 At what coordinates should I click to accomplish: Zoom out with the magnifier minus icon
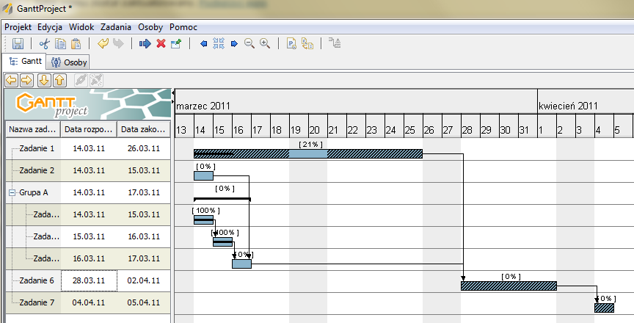pos(249,44)
